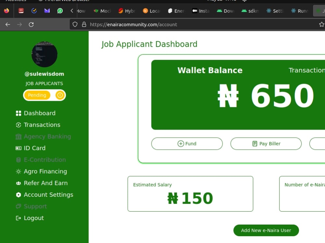The width and height of the screenshot is (325, 243).
Task: Open the Dashboard sidebar item
Action: (36, 113)
